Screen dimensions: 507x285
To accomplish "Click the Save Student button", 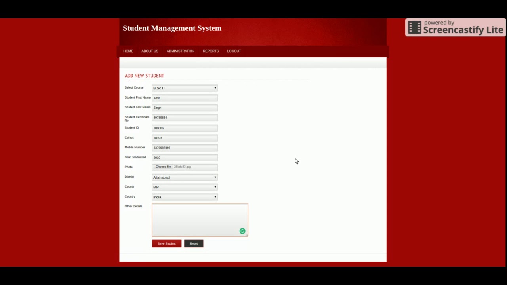I will click(x=167, y=243).
